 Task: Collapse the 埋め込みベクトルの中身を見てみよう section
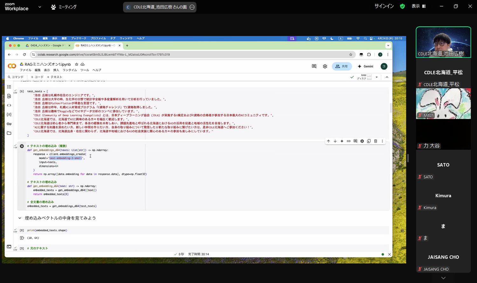[20, 218]
